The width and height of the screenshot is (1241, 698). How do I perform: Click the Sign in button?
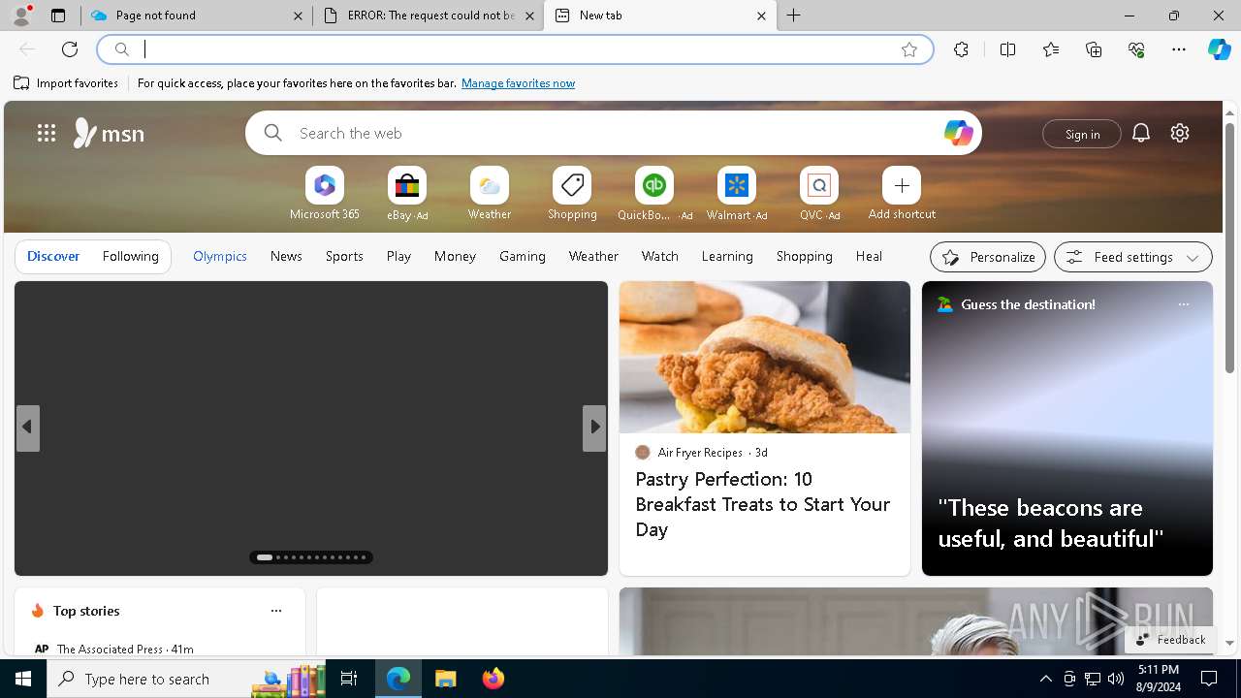tap(1082, 134)
